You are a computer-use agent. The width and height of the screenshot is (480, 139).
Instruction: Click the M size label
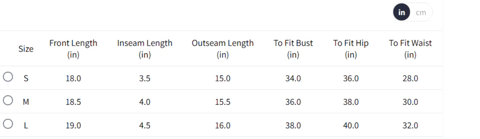(x=26, y=102)
